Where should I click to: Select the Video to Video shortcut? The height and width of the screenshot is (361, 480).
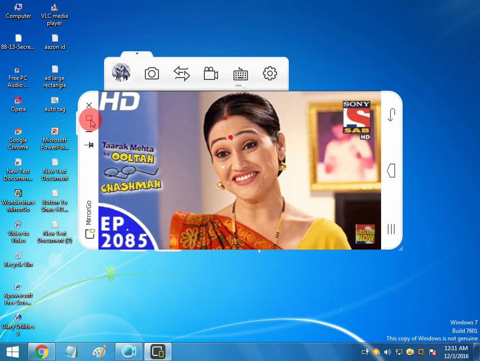pyautogui.click(x=18, y=232)
